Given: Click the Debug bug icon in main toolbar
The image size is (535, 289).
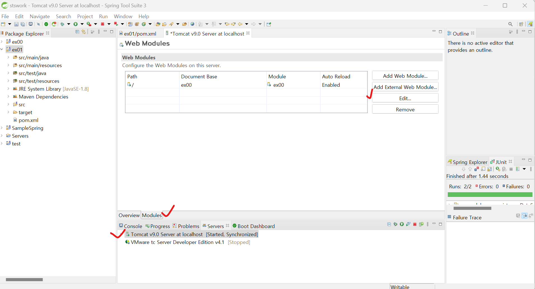Looking at the screenshot, I should [62, 24].
